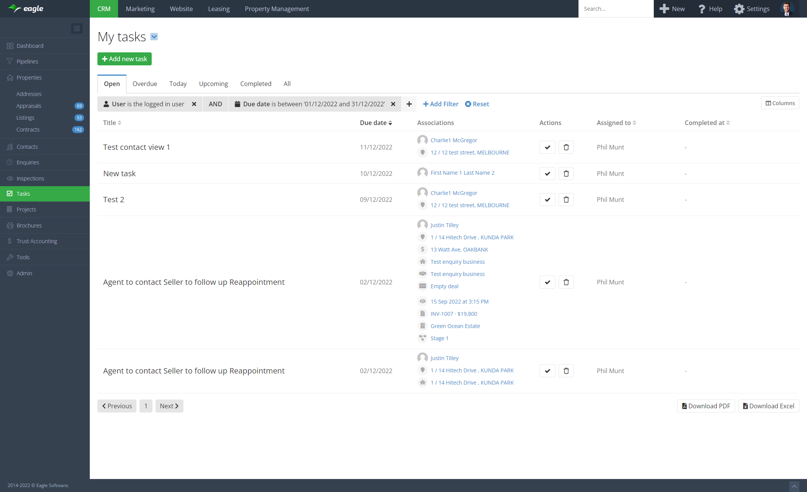
Task: Remove the logged in user filter
Action: (x=194, y=104)
